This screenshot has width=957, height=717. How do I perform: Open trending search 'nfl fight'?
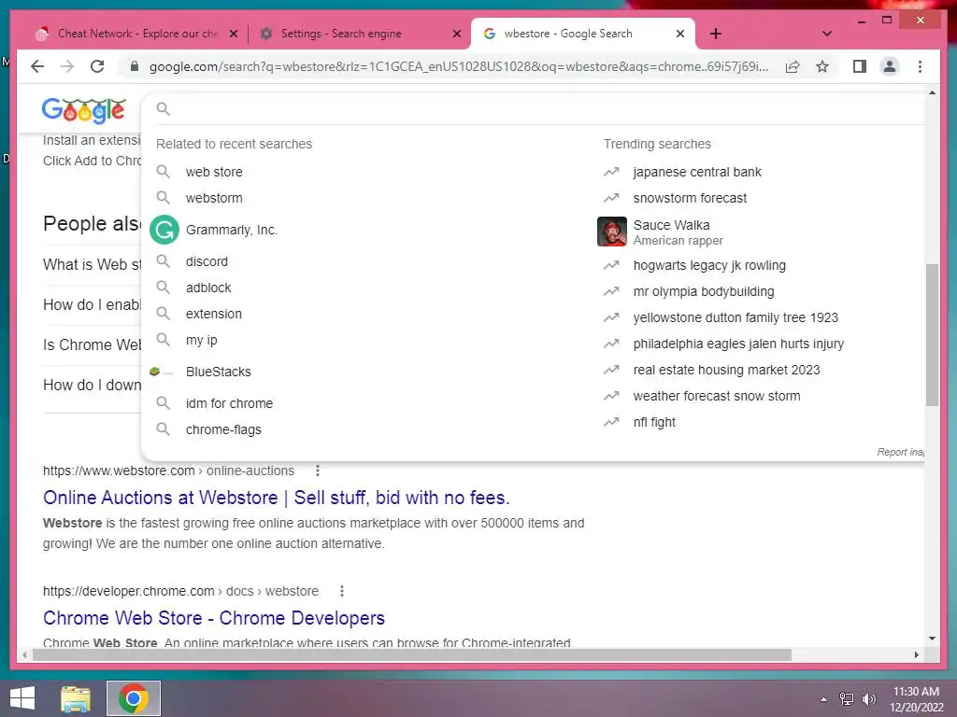(x=654, y=423)
